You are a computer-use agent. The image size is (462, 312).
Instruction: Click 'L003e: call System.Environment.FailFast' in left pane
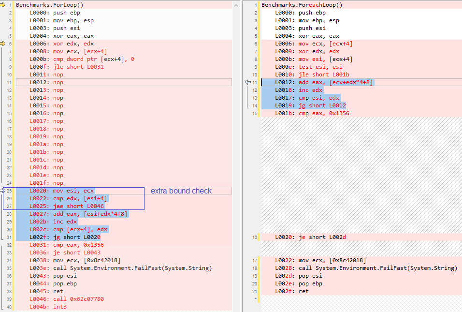pyautogui.click(x=120, y=268)
